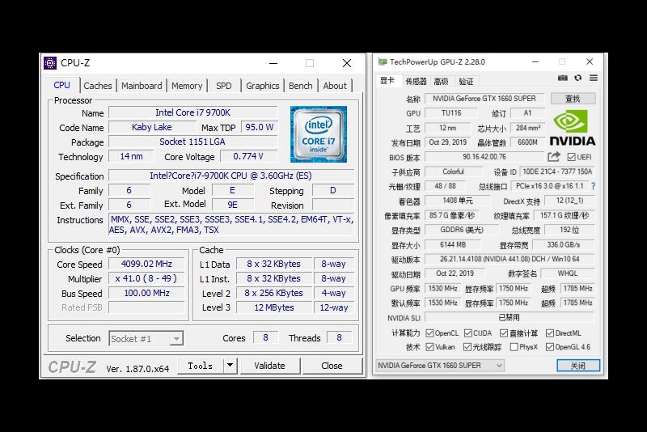Click the GPU field TU116

pyautogui.click(x=451, y=113)
